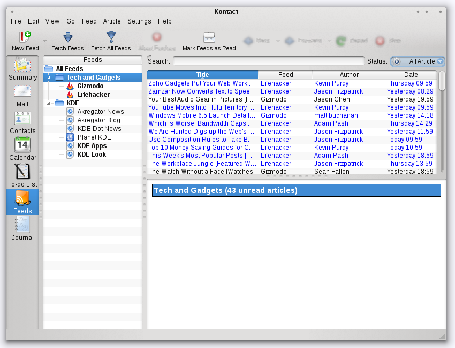Sort articles by Date column header

coord(411,75)
